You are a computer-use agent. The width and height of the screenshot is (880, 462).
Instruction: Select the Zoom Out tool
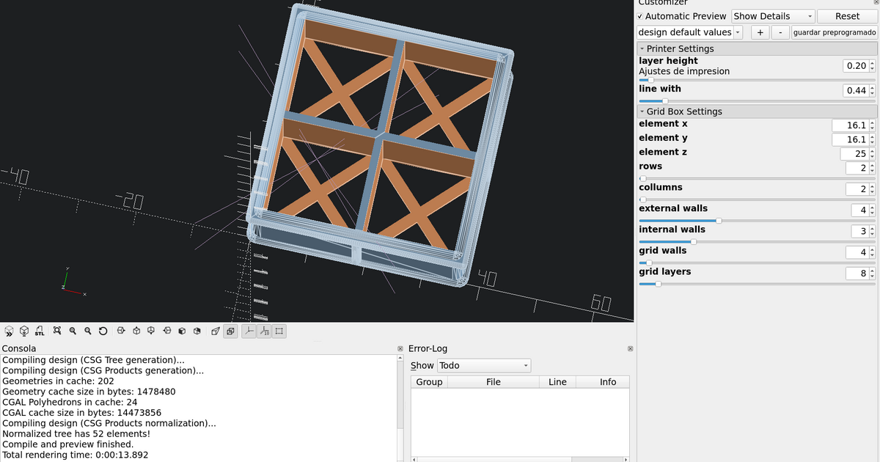[x=88, y=331]
